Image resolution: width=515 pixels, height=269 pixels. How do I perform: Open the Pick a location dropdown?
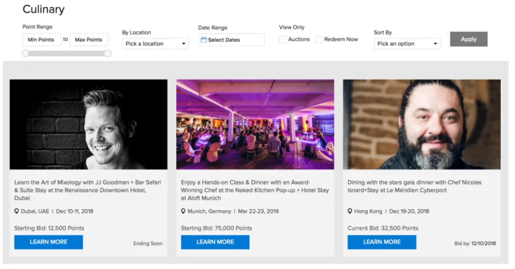155,44
